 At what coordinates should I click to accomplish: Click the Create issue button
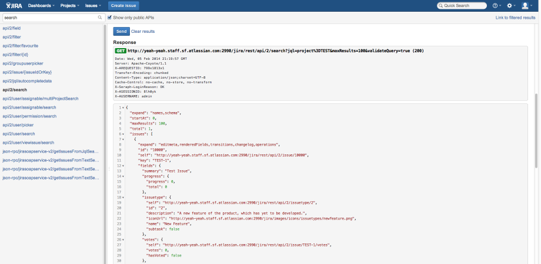tap(123, 5)
